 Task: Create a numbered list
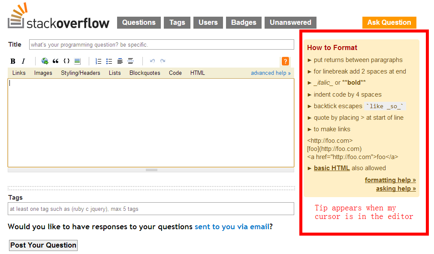click(x=98, y=61)
